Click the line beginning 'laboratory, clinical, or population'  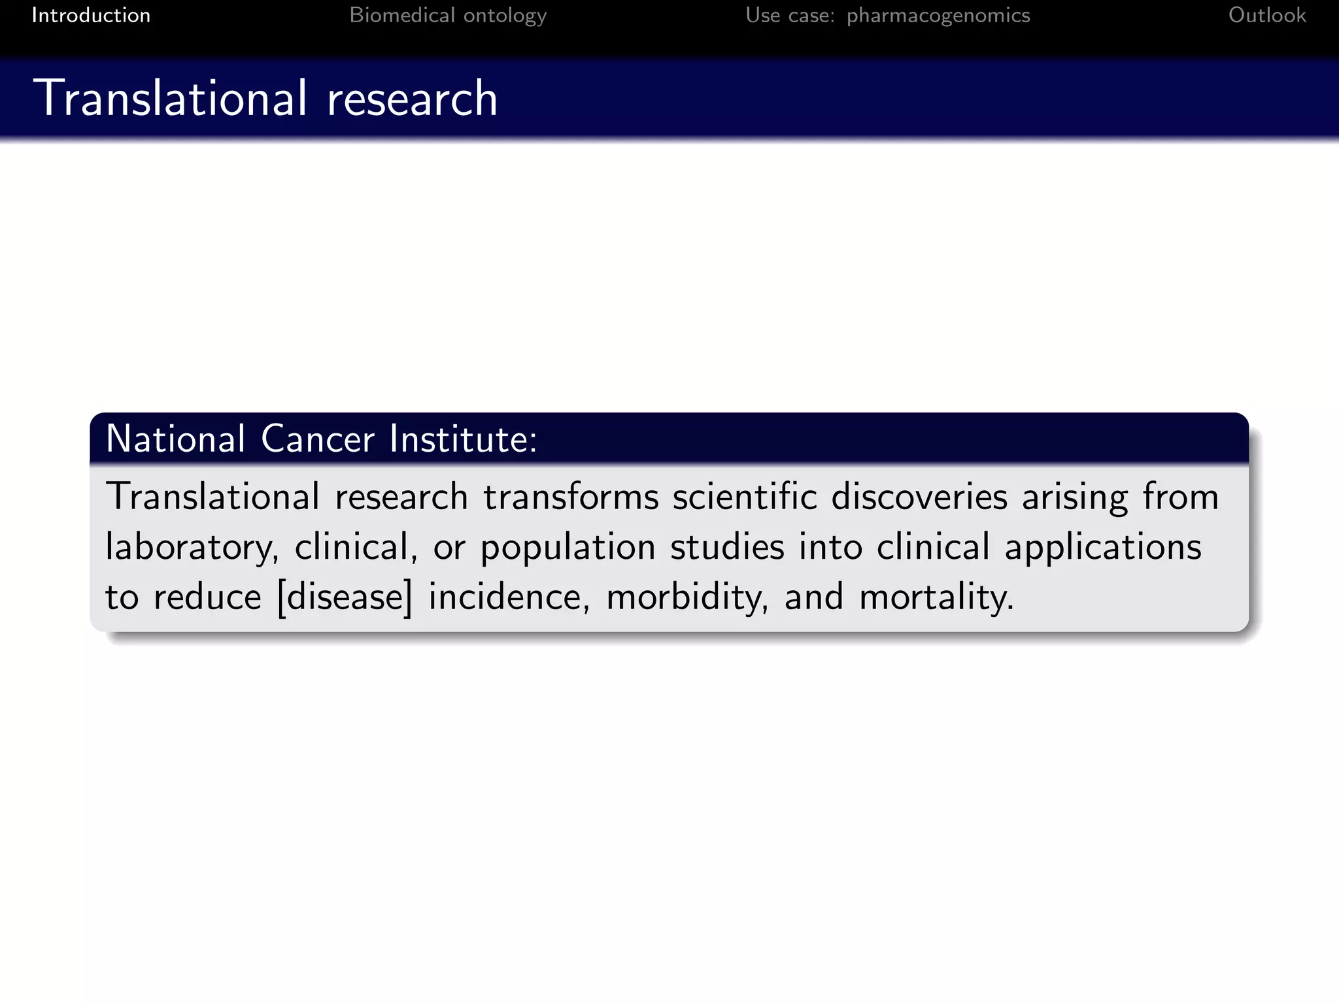pyautogui.click(x=653, y=547)
